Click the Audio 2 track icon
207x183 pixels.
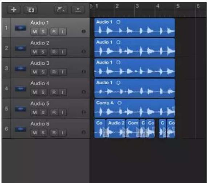point(20,48)
